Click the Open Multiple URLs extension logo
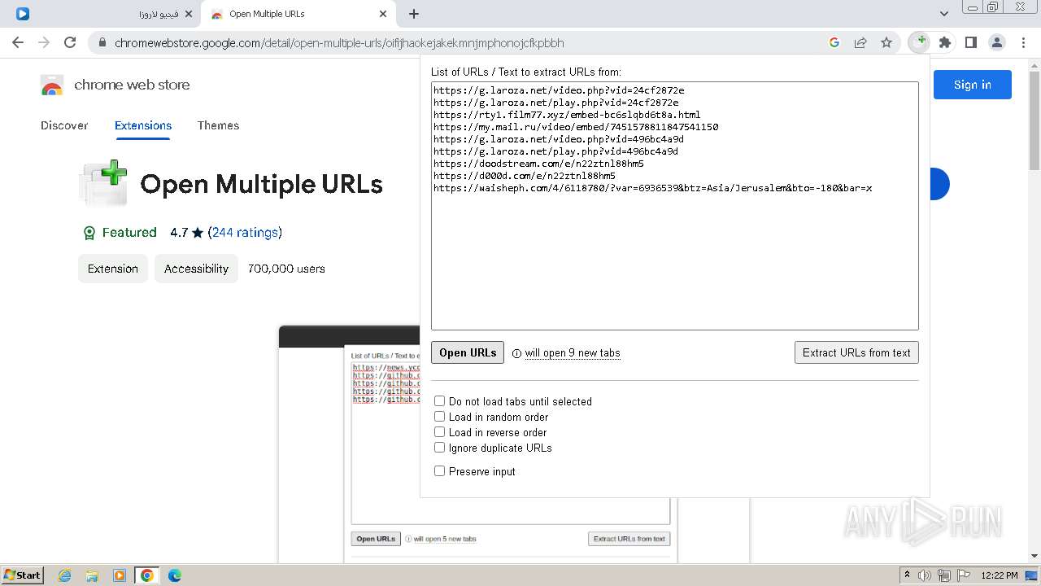Viewport: 1041px width, 586px height. click(x=103, y=183)
